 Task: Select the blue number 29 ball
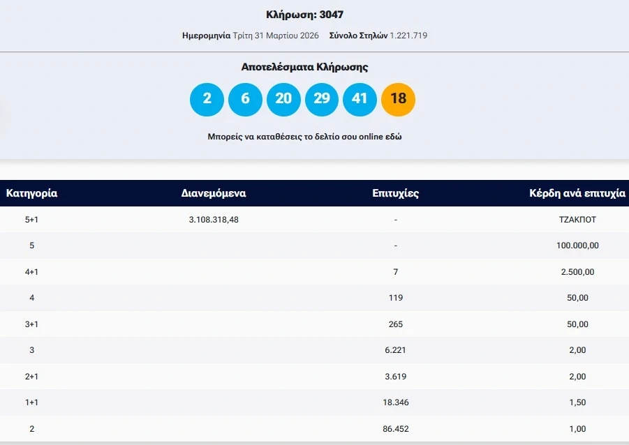pos(321,99)
